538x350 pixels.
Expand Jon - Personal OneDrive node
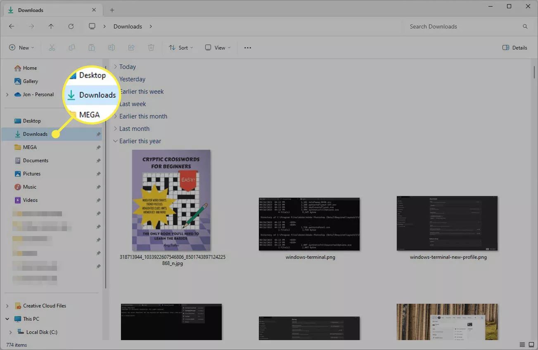7,95
